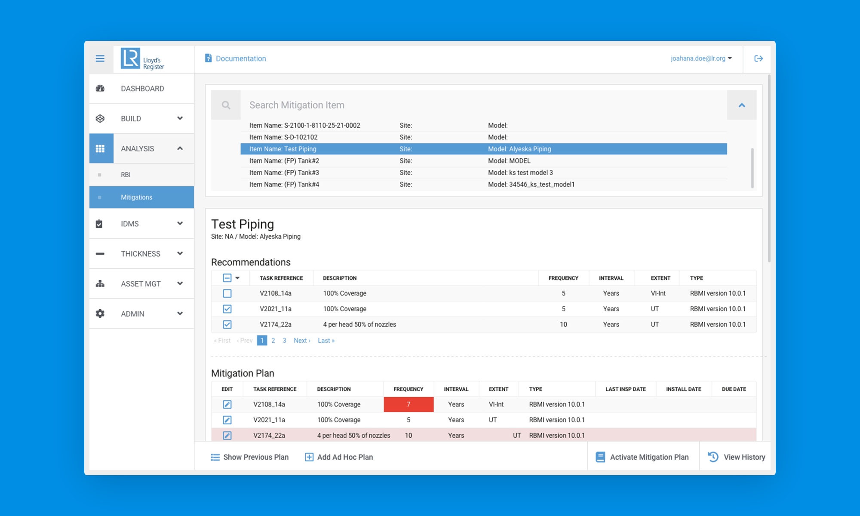Expand the IDMS menu chevron
The width and height of the screenshot is (860, 516).
180,224
